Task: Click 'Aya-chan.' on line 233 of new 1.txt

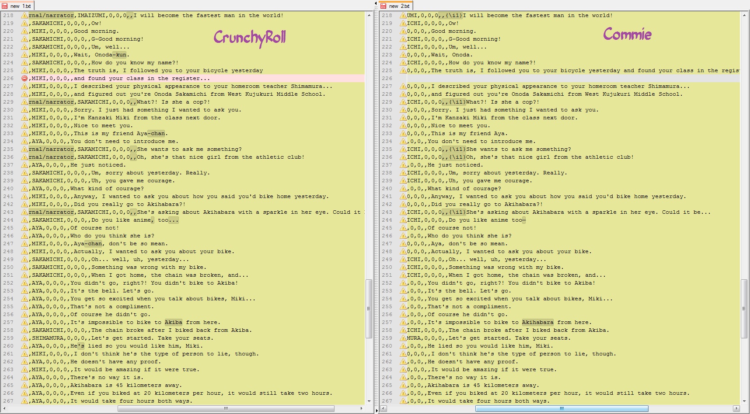Action: [x=152, y=133]
